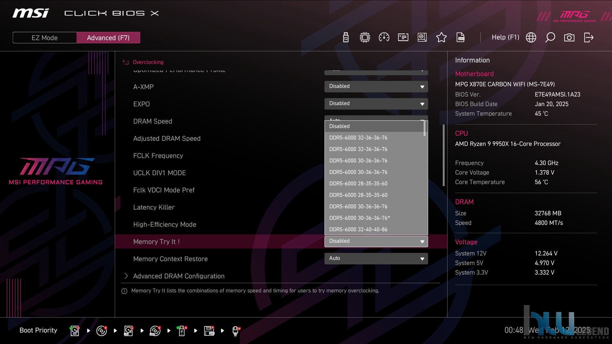Open the LOG file icon
Screen dimensions: 612x344
460,37
